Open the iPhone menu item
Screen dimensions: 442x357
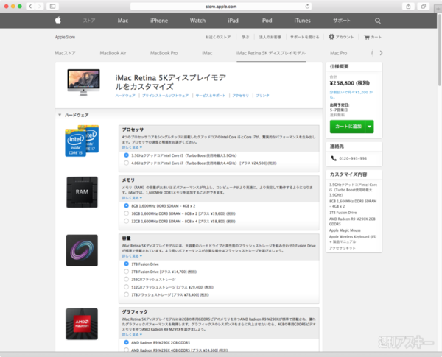click(x=159, y=21)
